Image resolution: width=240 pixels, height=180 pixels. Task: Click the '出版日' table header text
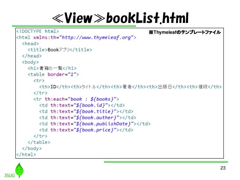(x=165, y=87)
